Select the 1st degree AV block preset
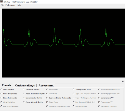Image resolution: width=125 pixels, height=111 pixels. [82, 90]
